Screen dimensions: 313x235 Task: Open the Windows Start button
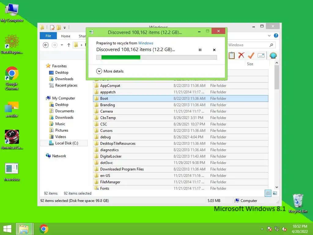pyautogui.click(x=7, y=229)
